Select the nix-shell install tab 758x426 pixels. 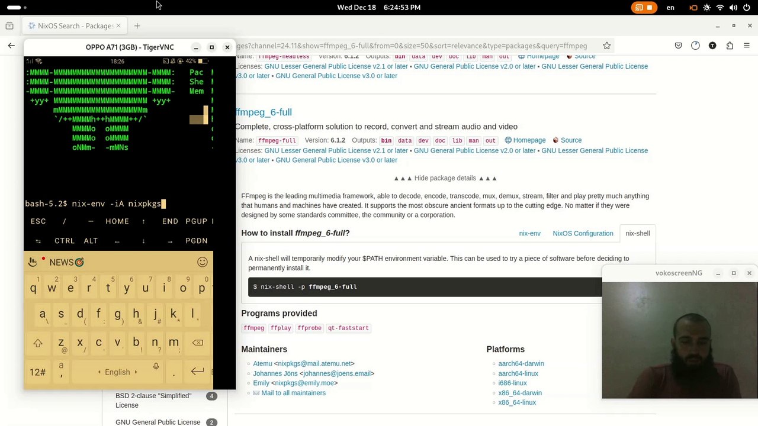click(638, 233)
